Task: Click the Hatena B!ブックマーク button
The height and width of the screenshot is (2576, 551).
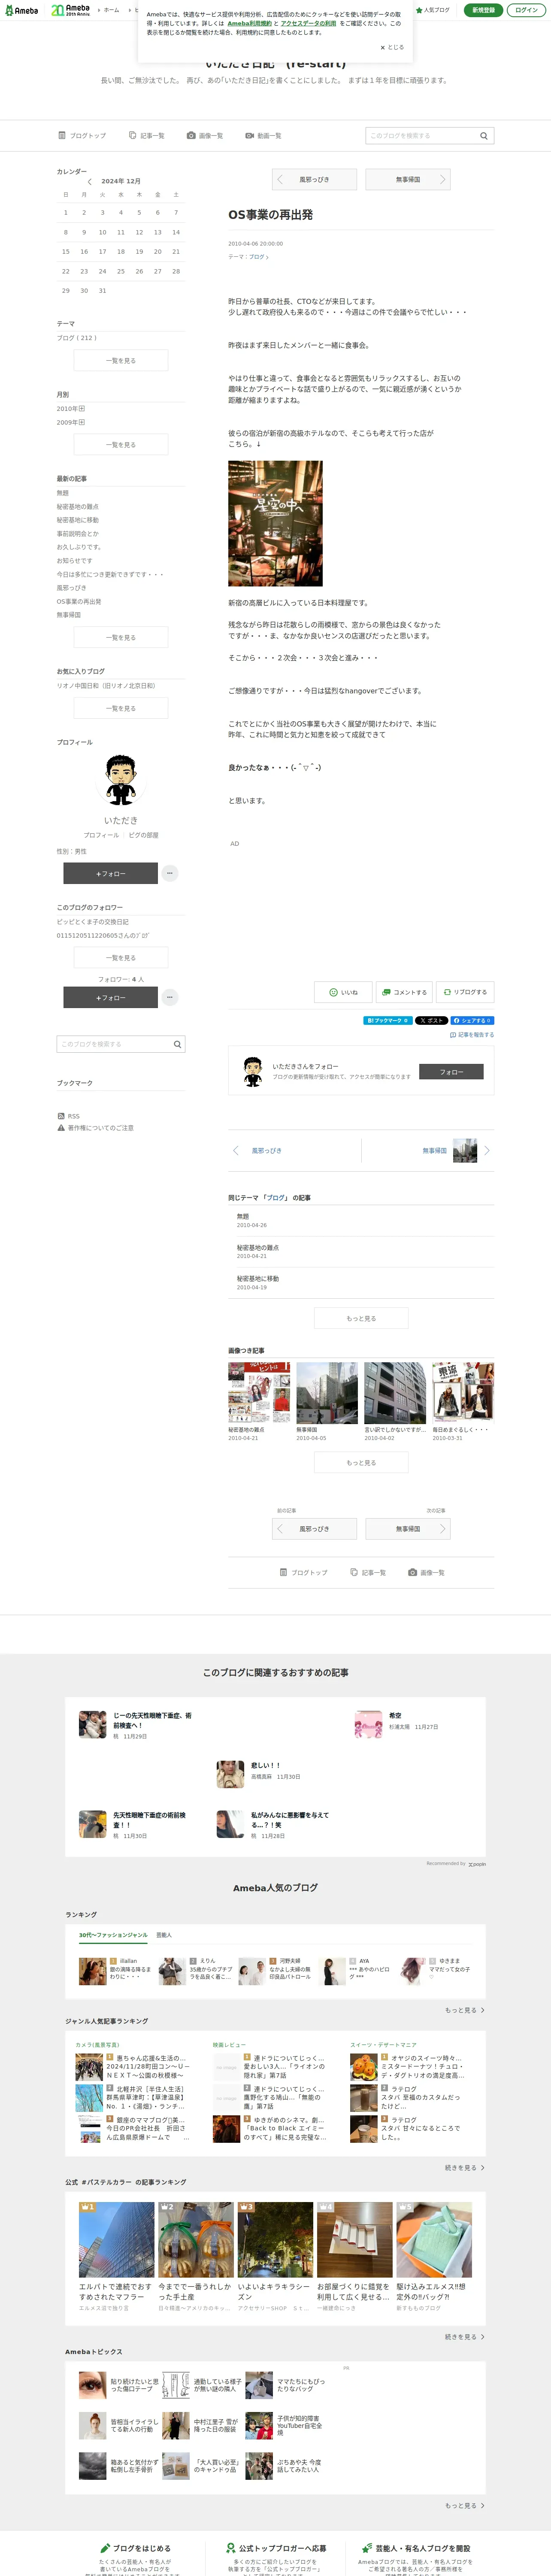Action: (x=388, y=1020)
